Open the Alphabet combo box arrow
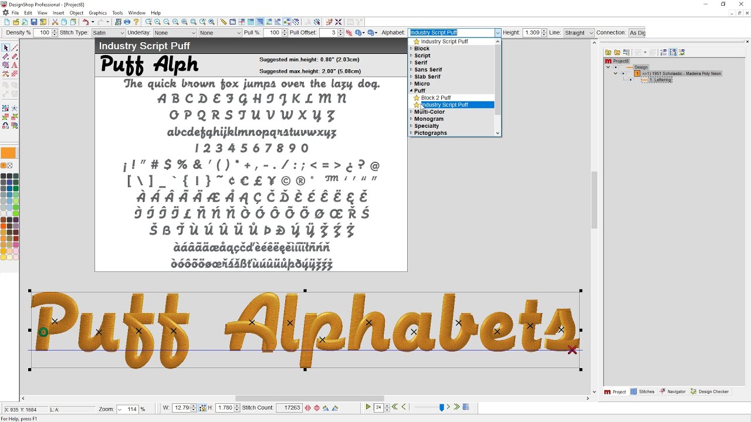The image size is (751, 422). point(498,33)
